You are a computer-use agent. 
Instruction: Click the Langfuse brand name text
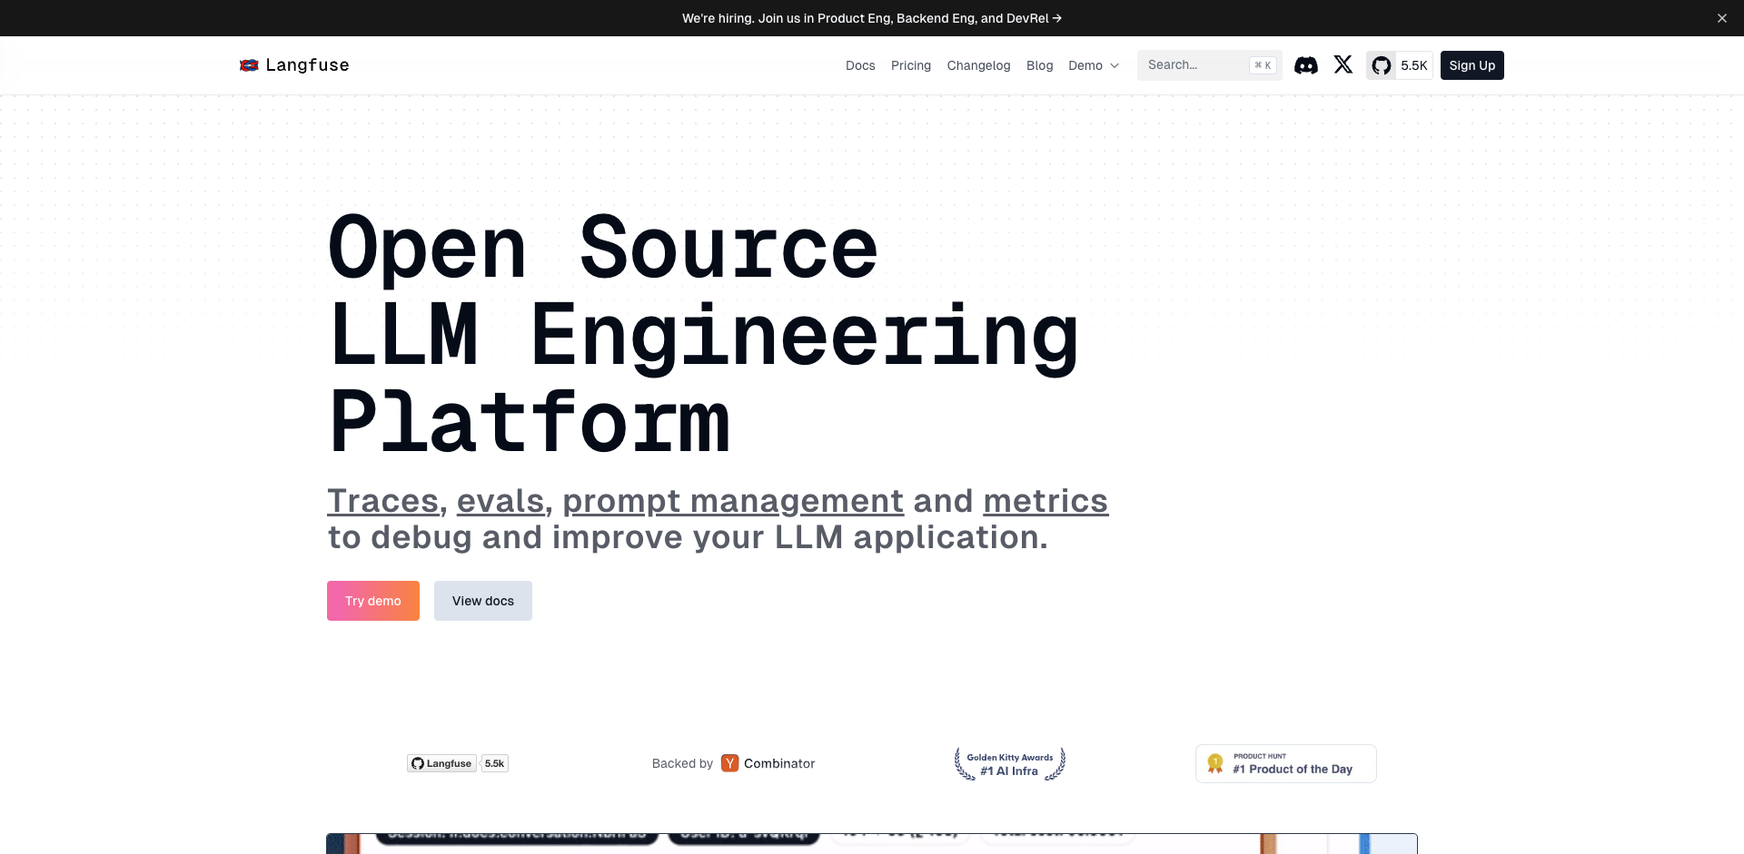[307, 65]
